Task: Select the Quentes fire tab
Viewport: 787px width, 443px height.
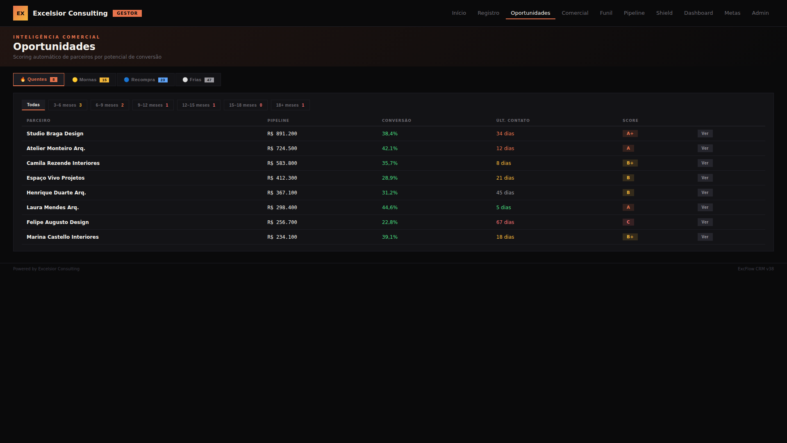Action: [39, 80]
